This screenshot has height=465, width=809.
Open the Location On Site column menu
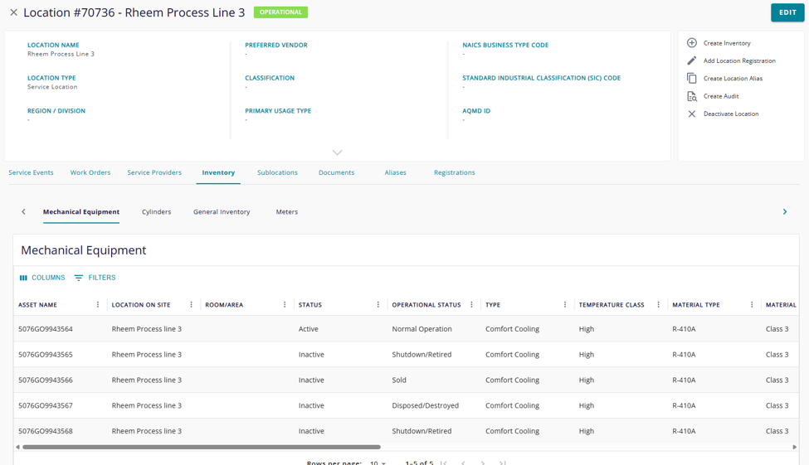point(191,305)
